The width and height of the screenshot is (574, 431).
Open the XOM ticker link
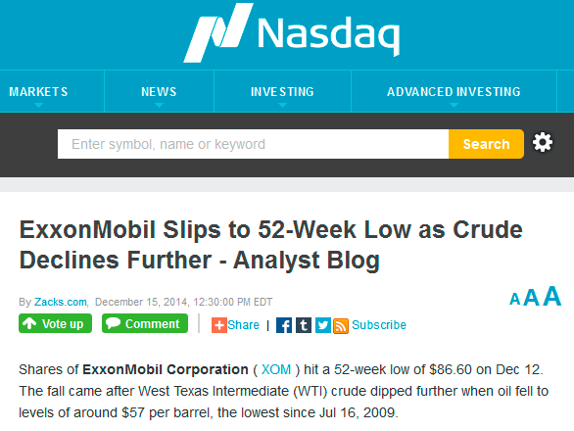(x=276, y=369)
